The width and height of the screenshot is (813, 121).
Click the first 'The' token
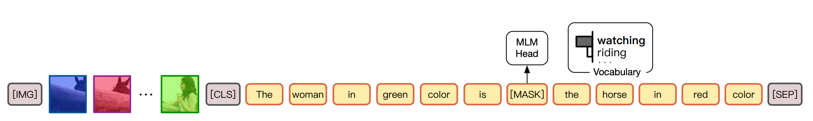264,94
